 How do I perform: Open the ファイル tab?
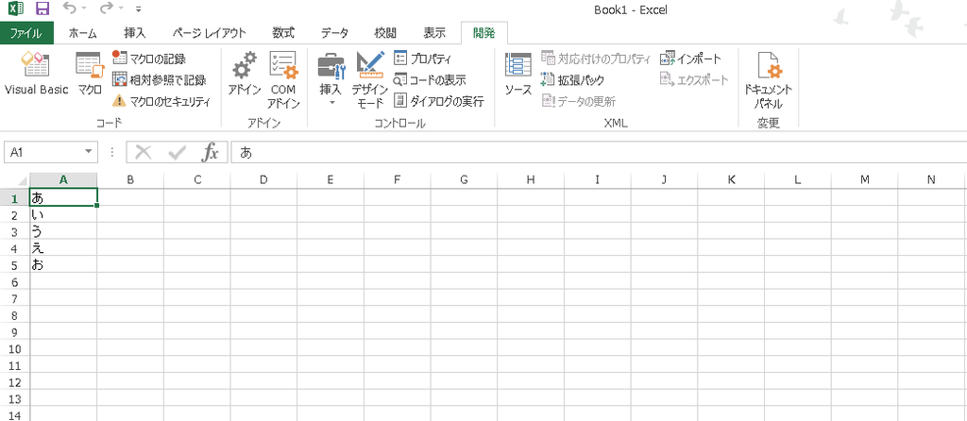tap(26, 33)
